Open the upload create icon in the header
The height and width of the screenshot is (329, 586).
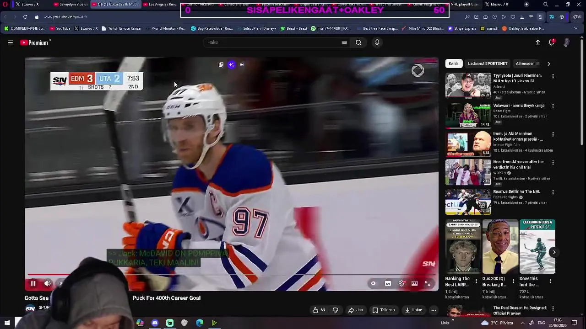click(x=538, y=42)
